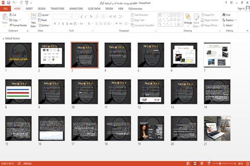Open the FILE tab
Viewport: 250px width, 166px height.
[5, 9]
